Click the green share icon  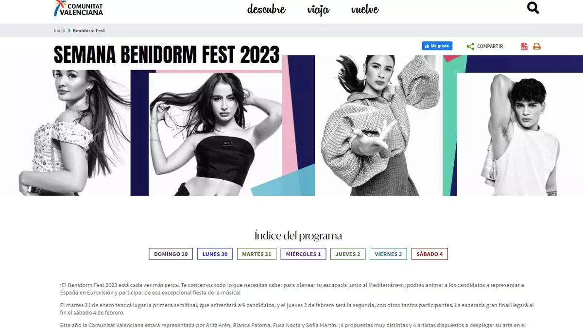click(470, 47)
